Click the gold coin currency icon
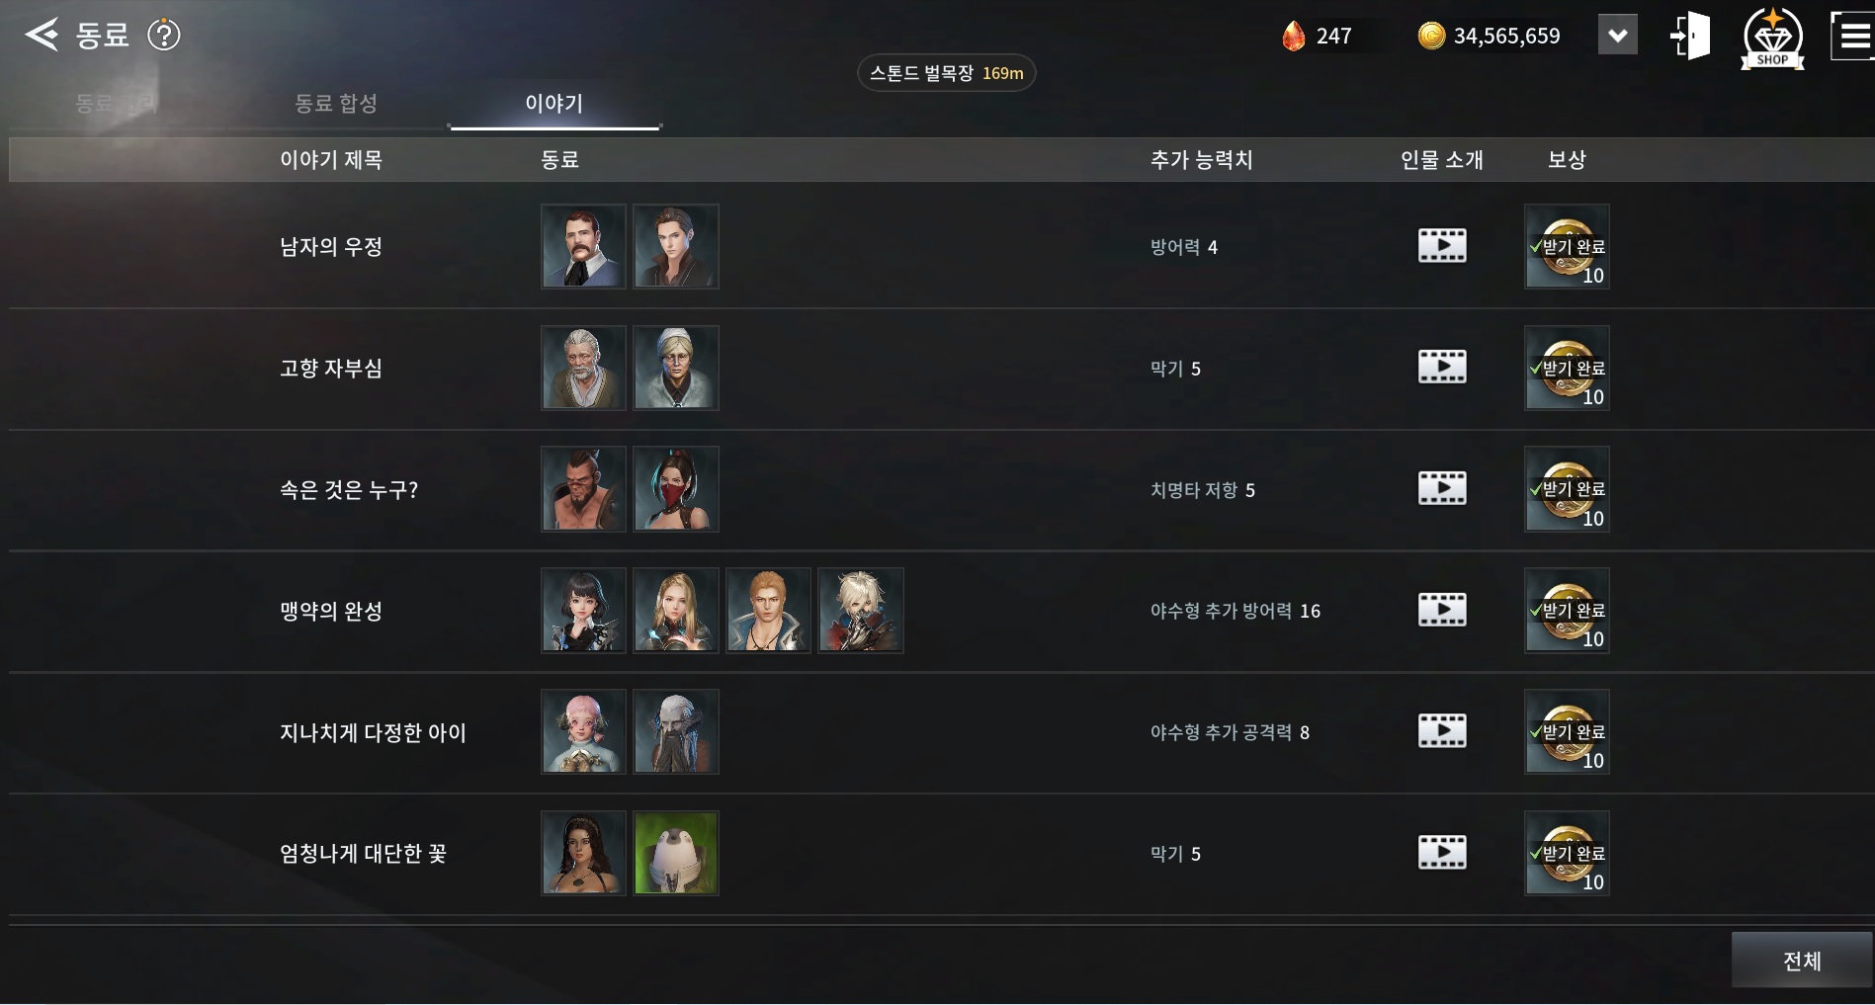Screen dimensions: 1875x1005 point(1431,37)
